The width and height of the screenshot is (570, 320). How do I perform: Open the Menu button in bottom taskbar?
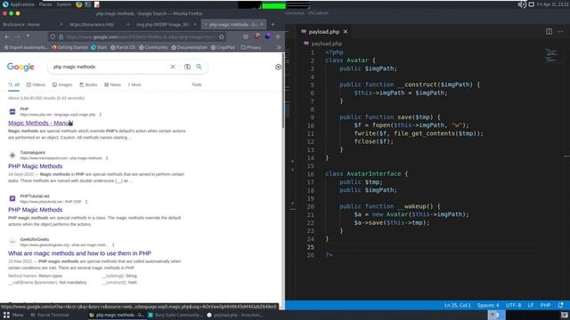[13, 315]
